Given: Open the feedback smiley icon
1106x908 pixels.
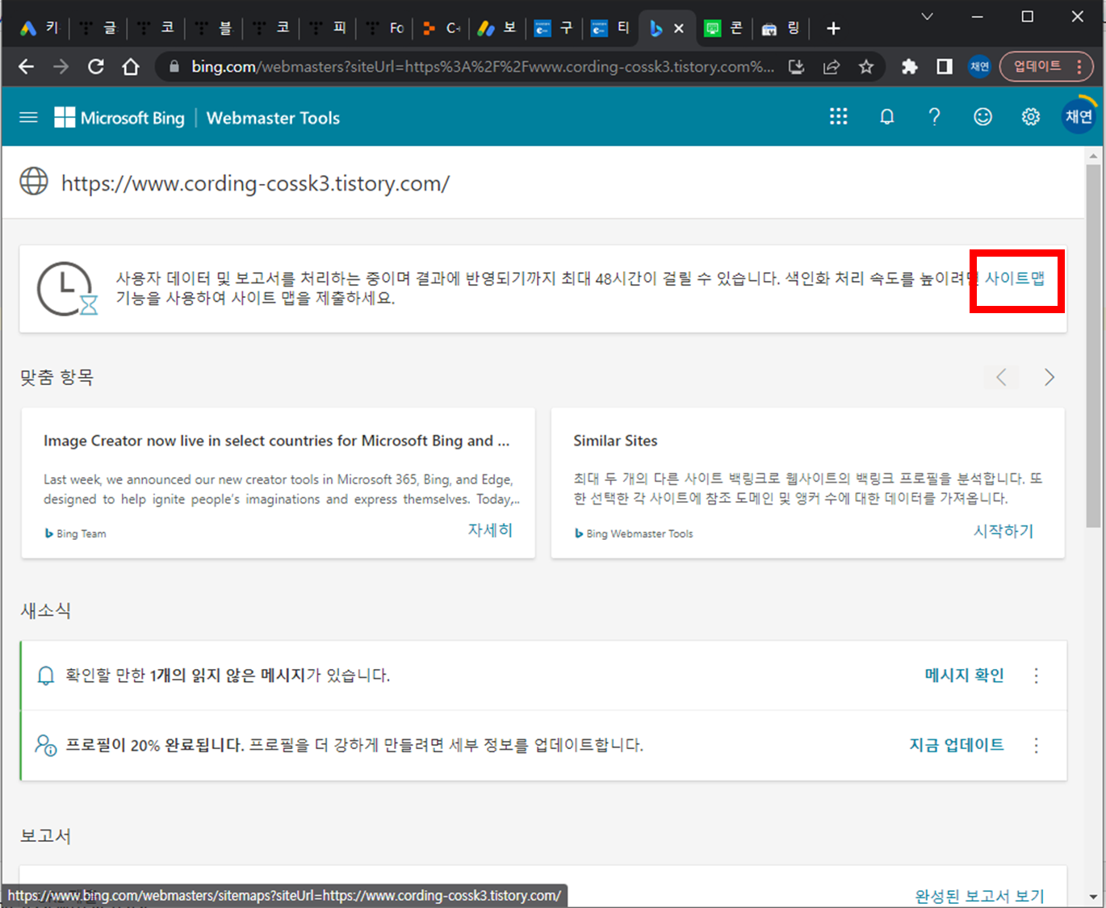Looking at the screenshot, I should [982, 117].
